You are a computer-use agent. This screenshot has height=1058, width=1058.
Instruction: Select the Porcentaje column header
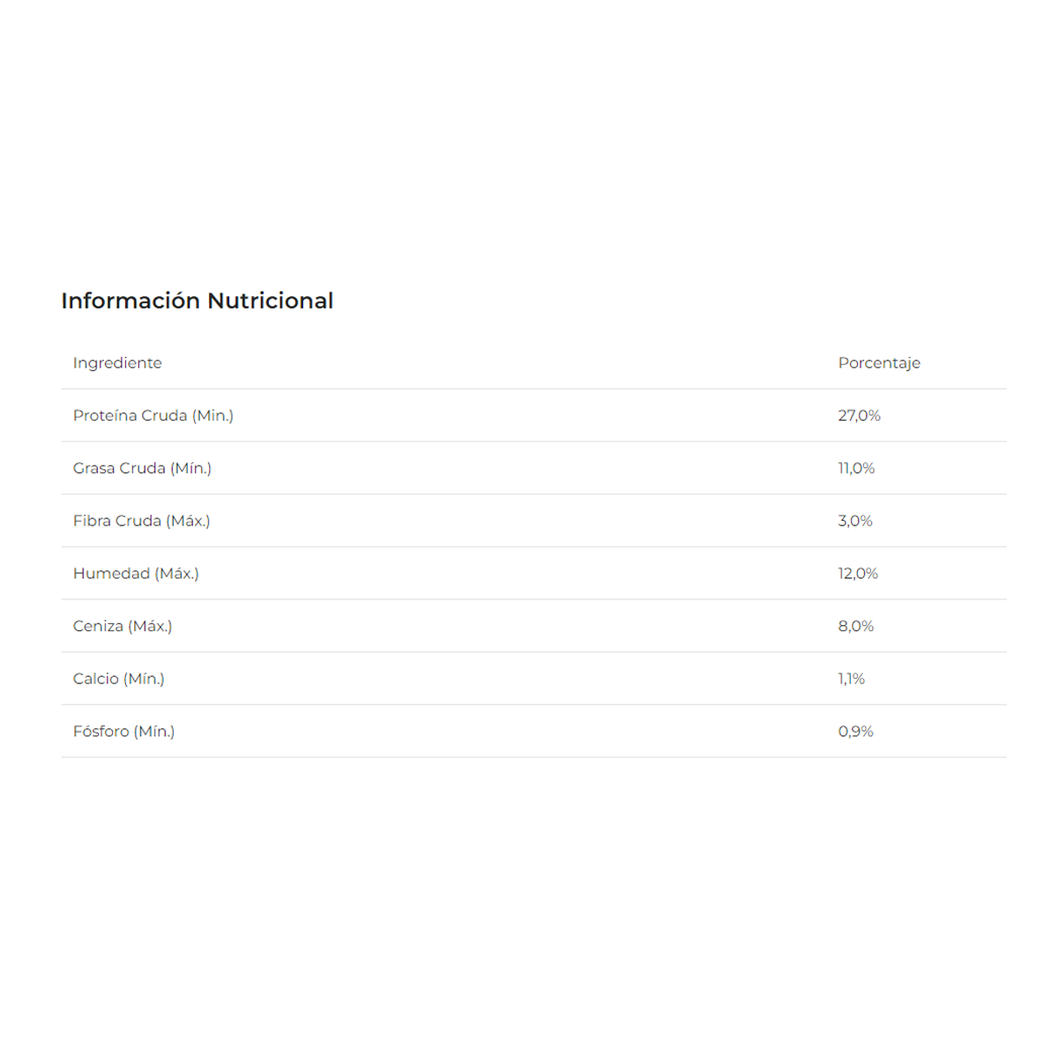tap(879, 363)
